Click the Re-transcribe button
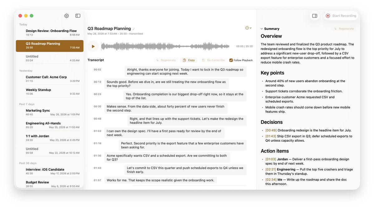 tap(213, 60)
